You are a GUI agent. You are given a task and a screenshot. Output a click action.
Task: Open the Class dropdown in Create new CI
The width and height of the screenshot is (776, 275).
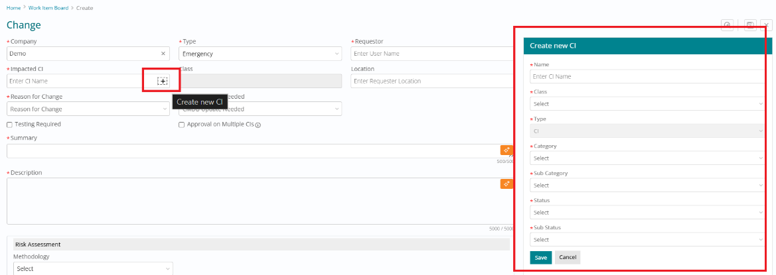[x=647, y=104]
